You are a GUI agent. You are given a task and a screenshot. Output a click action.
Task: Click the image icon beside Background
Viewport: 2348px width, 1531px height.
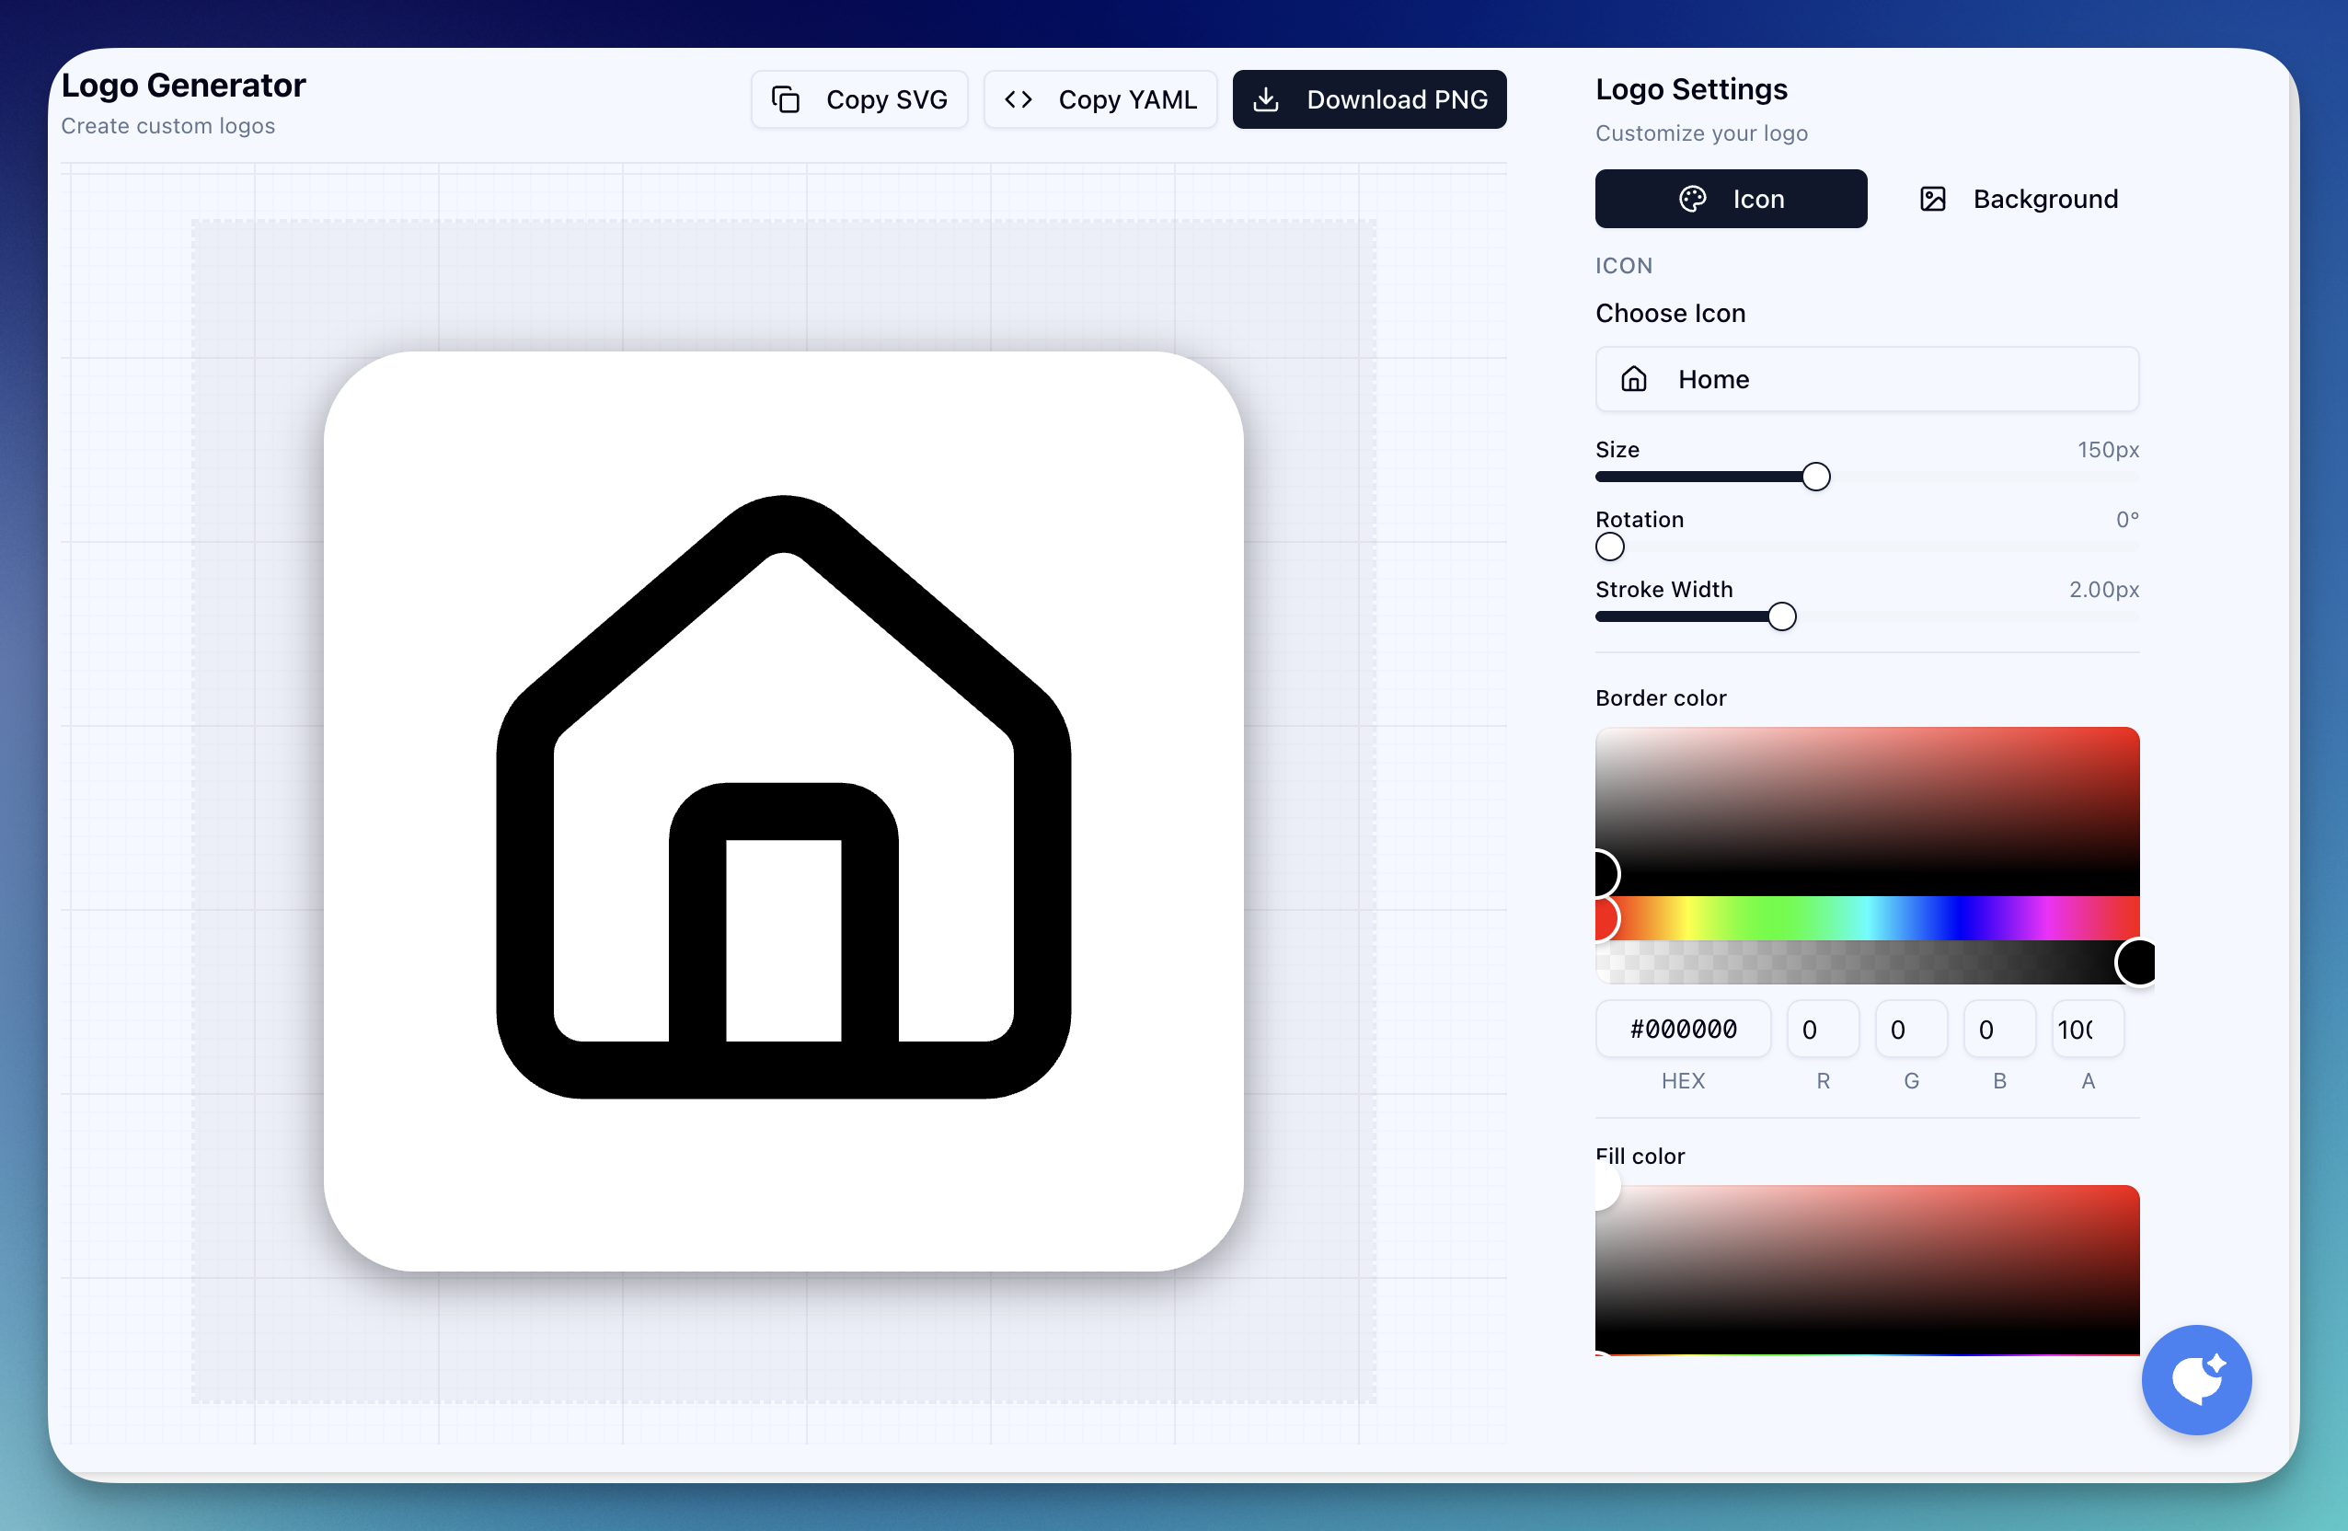1932,199
